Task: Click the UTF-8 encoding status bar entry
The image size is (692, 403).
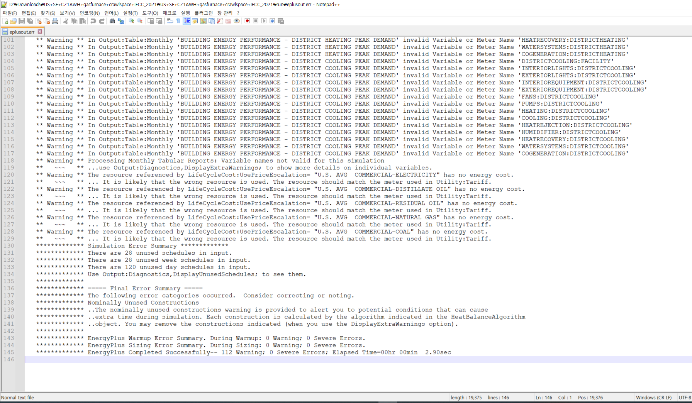Action: [x=685, y=398]
